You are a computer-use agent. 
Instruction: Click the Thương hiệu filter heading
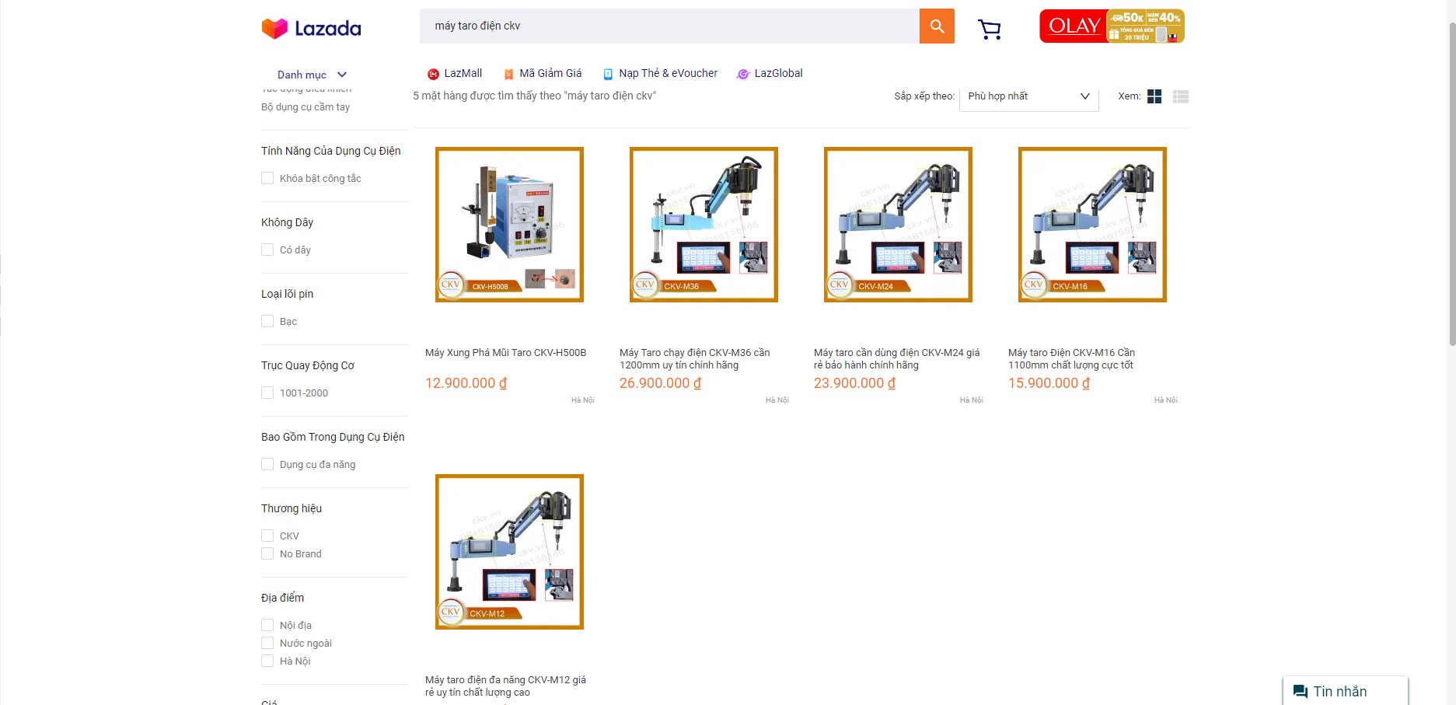tap(292, 508)
